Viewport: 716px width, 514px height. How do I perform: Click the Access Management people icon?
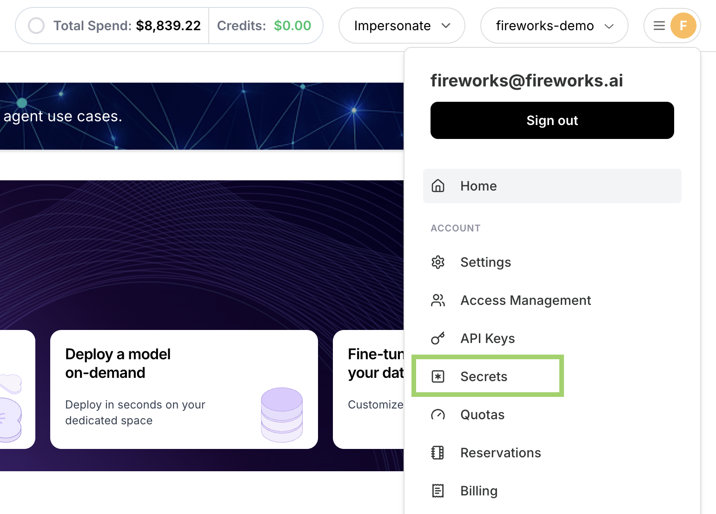438,300
